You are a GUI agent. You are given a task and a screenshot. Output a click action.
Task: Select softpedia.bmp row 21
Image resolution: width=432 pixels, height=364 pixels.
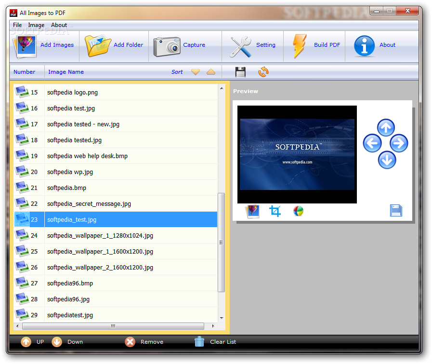(x=116, y=188)
